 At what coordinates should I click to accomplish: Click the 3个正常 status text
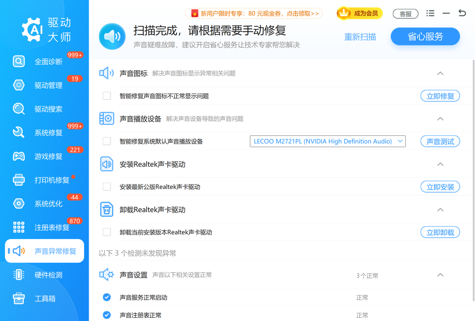pyautogui.click(x=367, y=275)
